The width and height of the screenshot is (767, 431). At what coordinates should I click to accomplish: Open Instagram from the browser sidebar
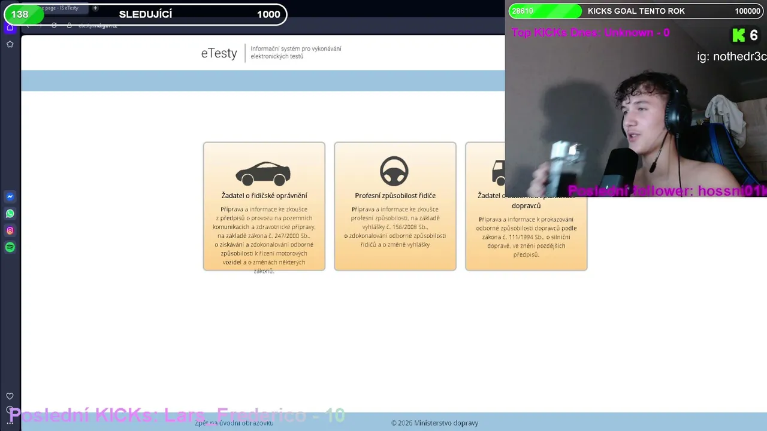pos(10,230)
